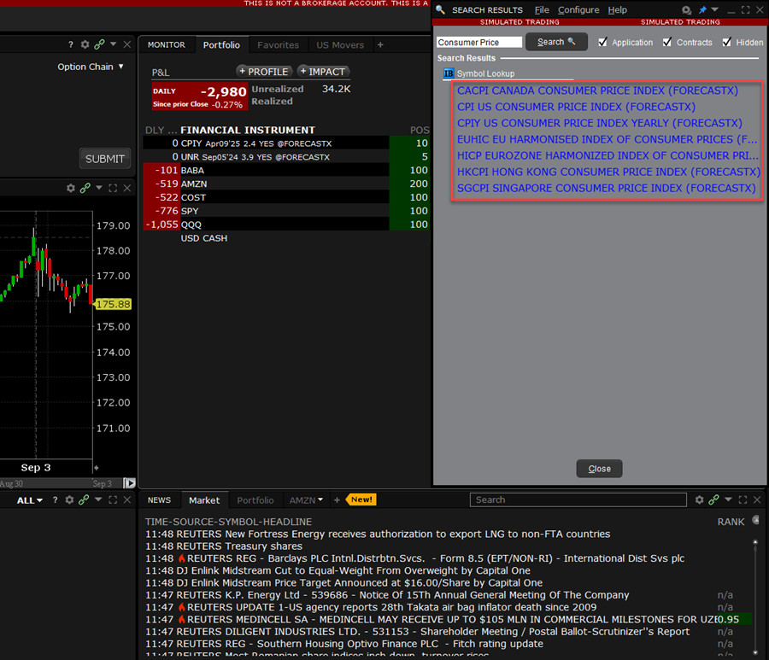Open CPIY US Consumer Price Index Yearly result
Image resolution: width=769 pixels, height=660 pixels.
(x=599, y=123)
